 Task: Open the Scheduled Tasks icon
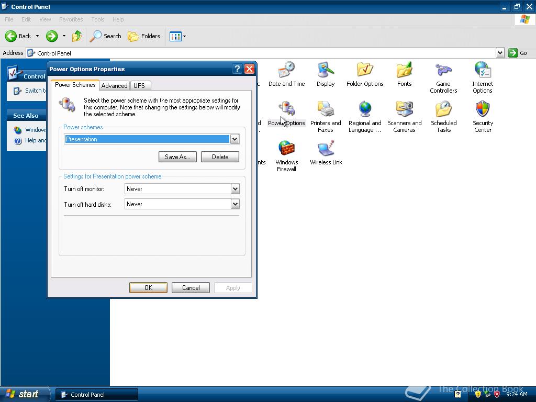(444, 117)
